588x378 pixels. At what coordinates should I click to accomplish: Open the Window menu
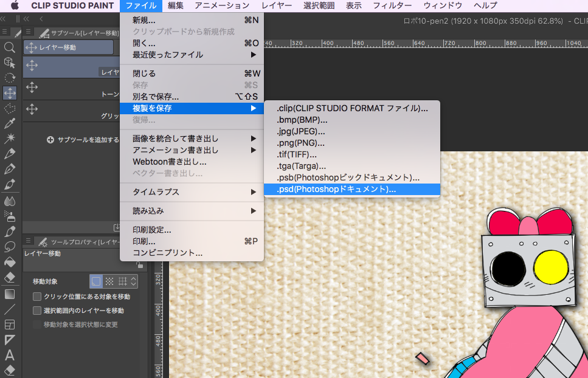[443, 5]
